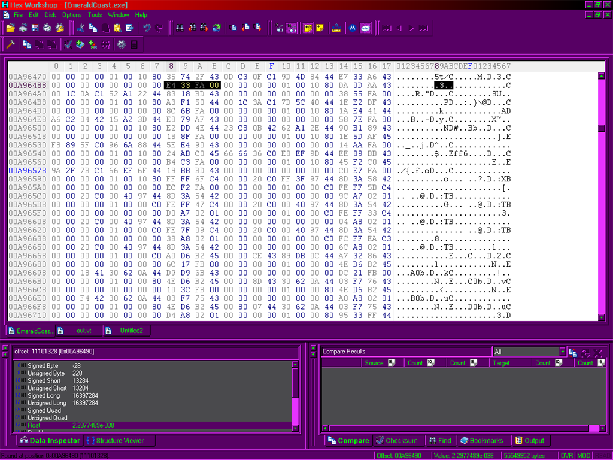
Task: Click the Open file folder icon
Action: click(11, 28)
